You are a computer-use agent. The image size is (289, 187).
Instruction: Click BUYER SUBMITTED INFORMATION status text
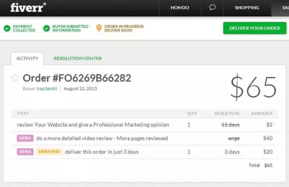70,28
